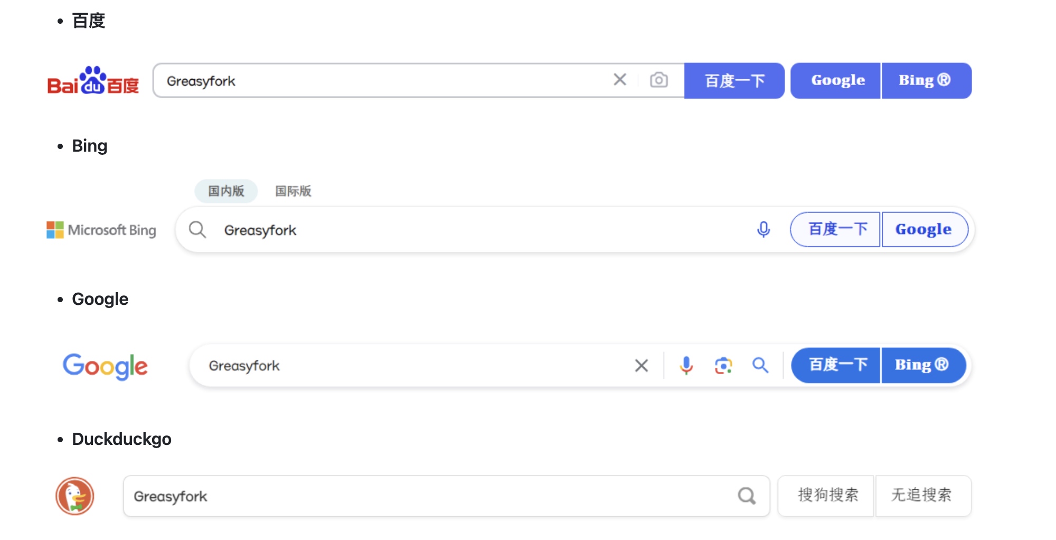The width and height of the screenshot is (1056, 540).
Task: Switch to the 国际版 tab
Action: 293,191
